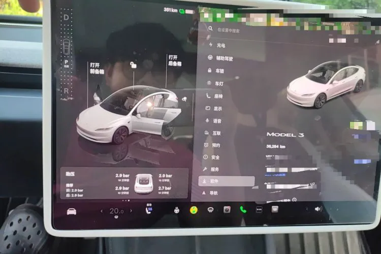Tap the three-dots all apps icon

pyautogui.click(x=259, y=209)
